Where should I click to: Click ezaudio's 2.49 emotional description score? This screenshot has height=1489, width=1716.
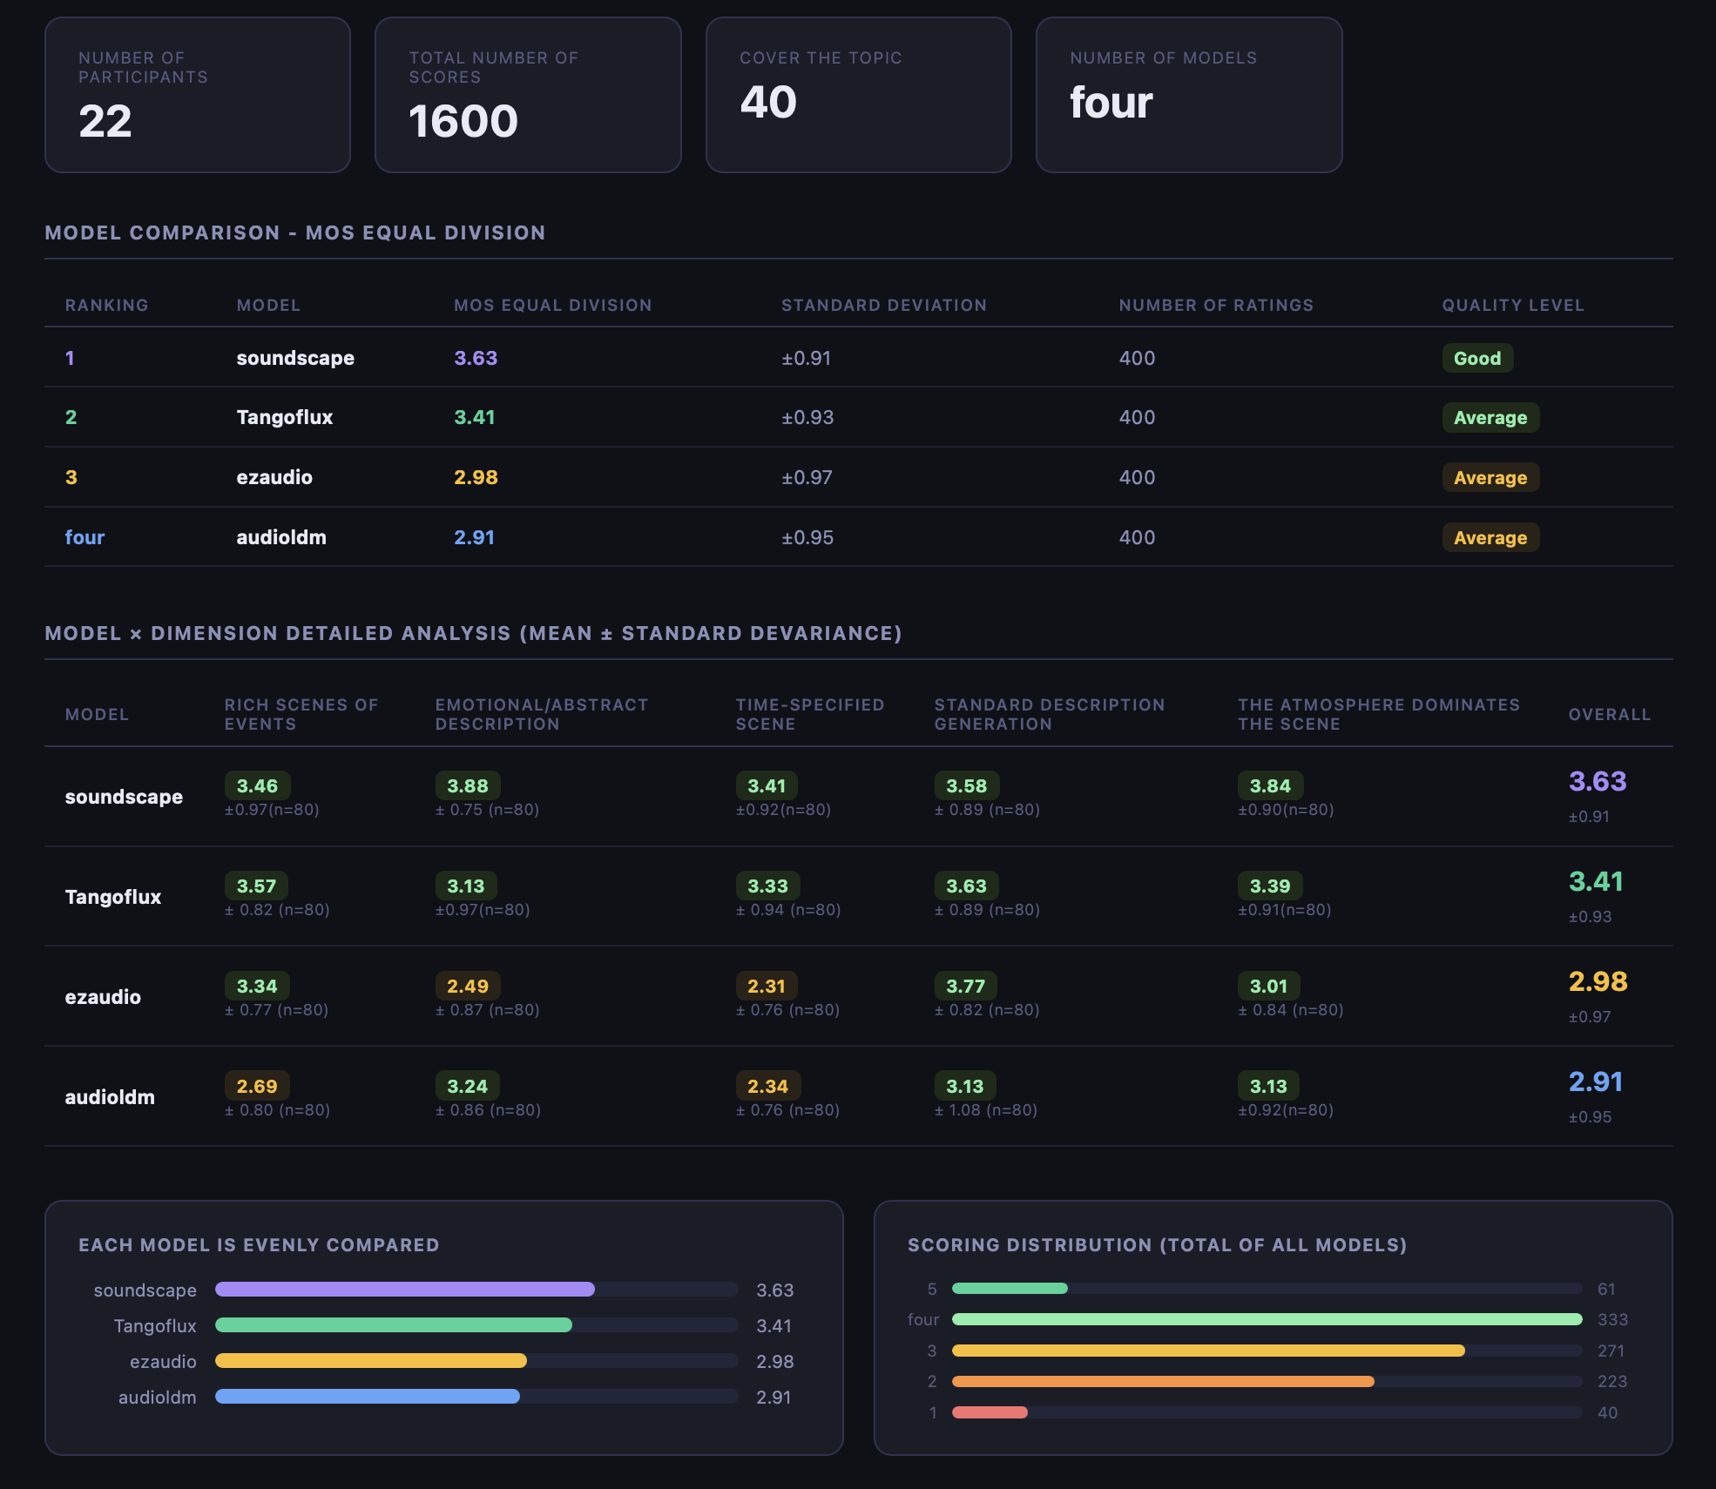[468, 986]
